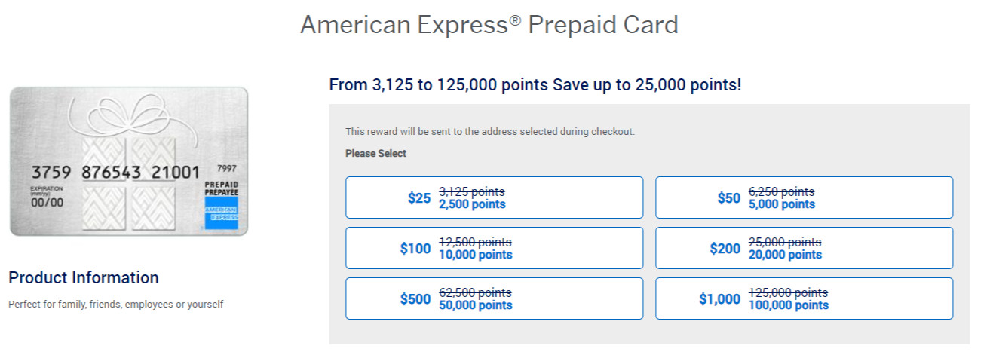Select the $1,000 card for 100,000 points
The height and width of the screenshot is (355, 993).
pyautogui.click(x=804, y=298)
